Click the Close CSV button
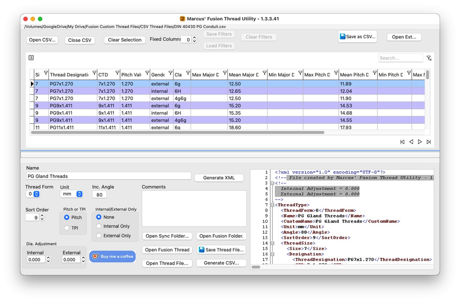This screenshot has height=302, width=460. (80, 40)
